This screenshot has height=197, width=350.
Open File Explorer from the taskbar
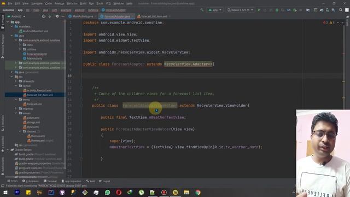click(186, 192)
